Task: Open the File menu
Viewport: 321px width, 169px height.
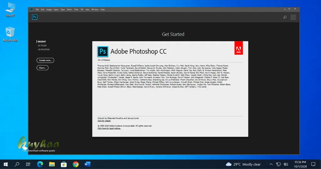Action: (x=37, y=9)
